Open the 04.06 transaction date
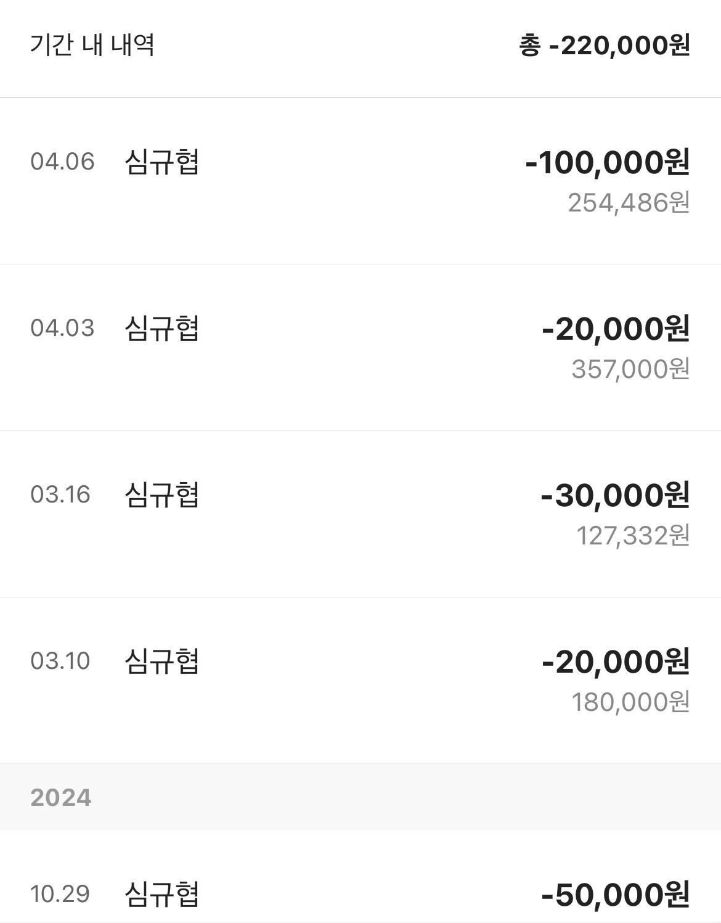The height and width of the screenshot is (923, 721). click(x=62, y=162)
